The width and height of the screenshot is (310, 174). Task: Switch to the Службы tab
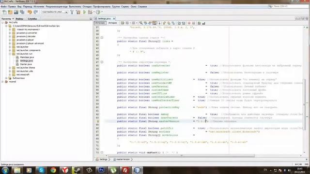(32, 19)
